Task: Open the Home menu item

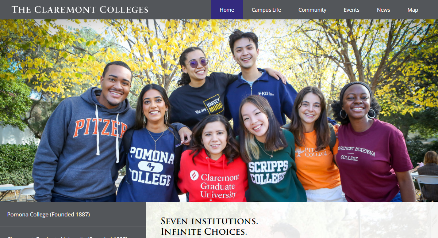Action: pos(227,10)
